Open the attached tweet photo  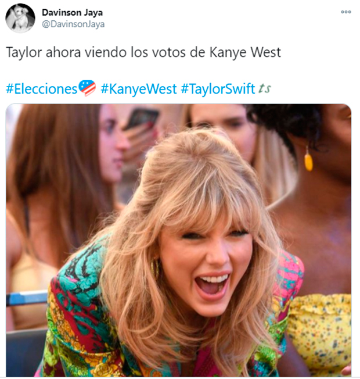point(178,240)
